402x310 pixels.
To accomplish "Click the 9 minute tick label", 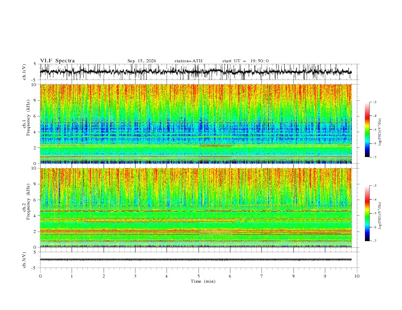I will pyautogui.click(x=325, y=276).
